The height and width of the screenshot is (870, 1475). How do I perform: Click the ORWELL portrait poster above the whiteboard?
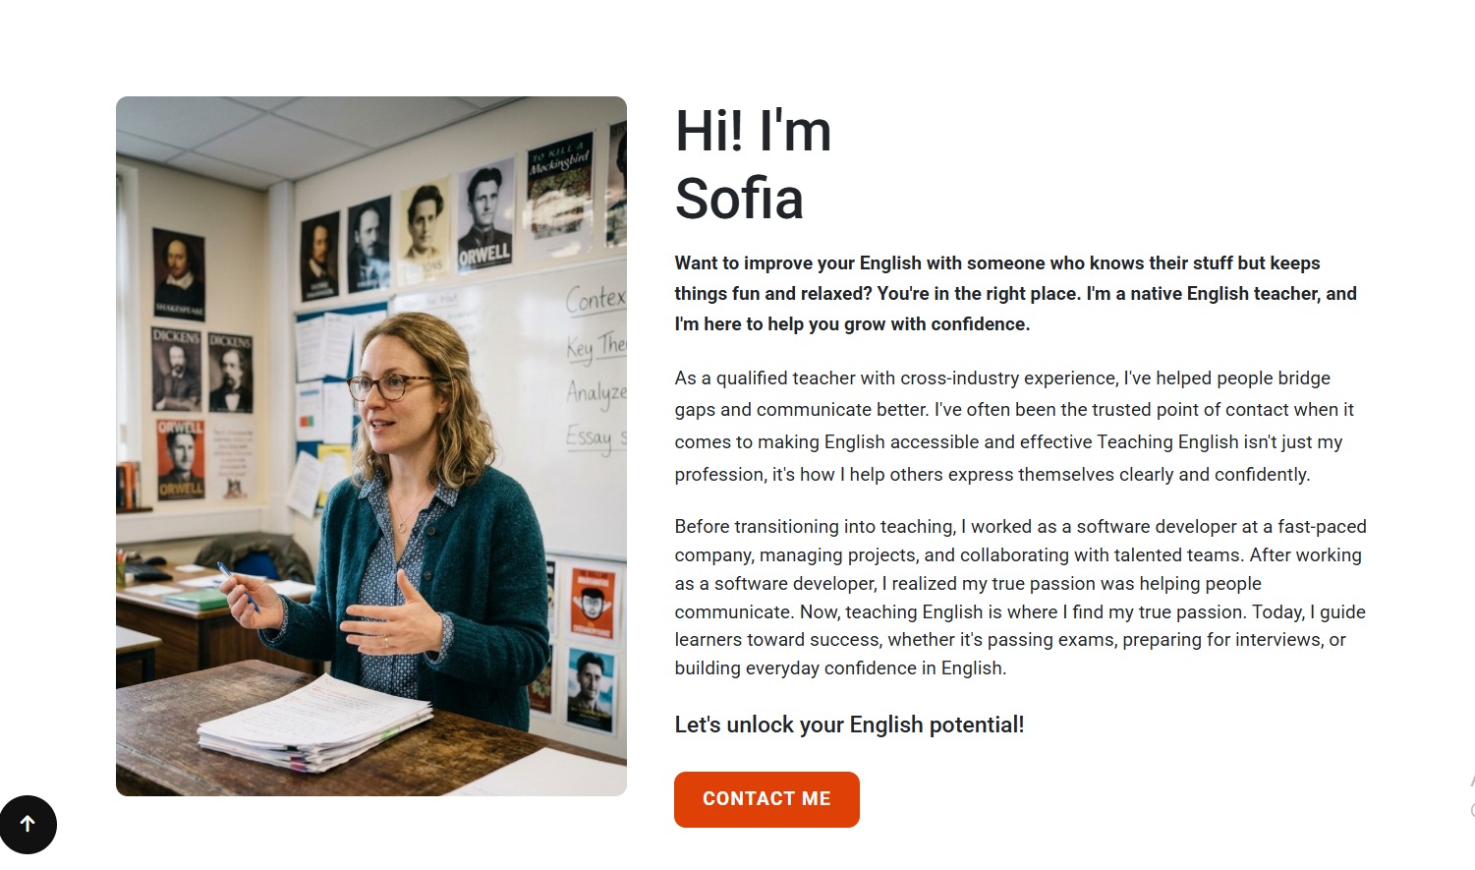[x=484, y=212]
